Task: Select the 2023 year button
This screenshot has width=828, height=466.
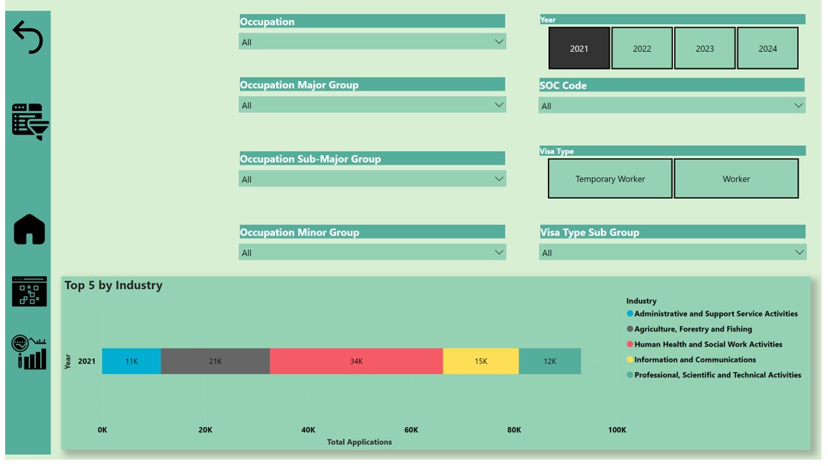Action: point(704,48)
